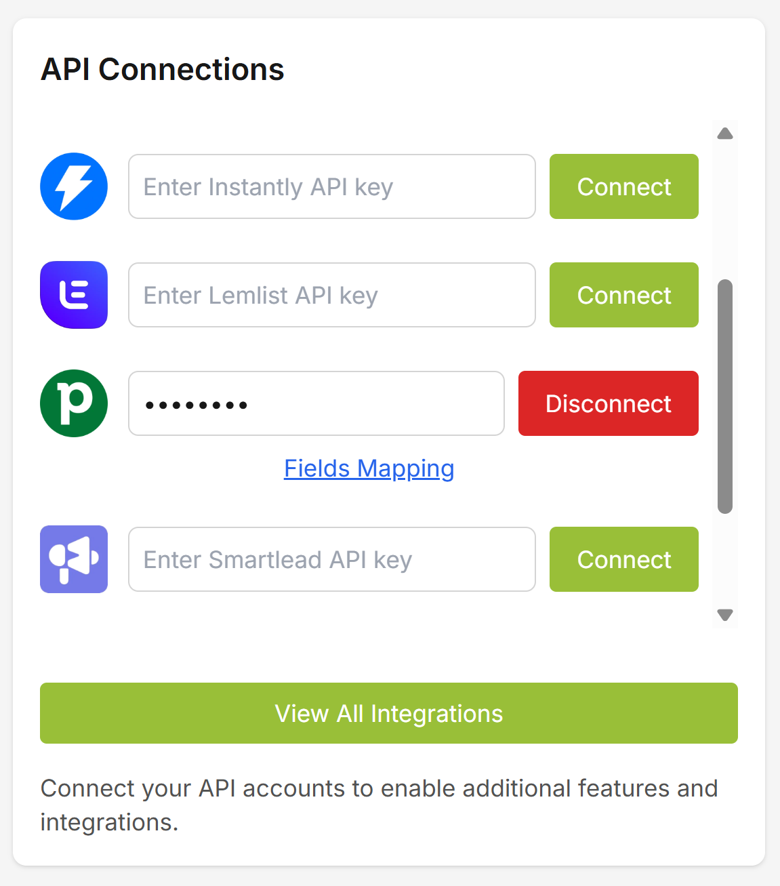This screenshot has height=886, width=780.
Task: Select the Smartlead megaphone icon
Action: [74, 559]
